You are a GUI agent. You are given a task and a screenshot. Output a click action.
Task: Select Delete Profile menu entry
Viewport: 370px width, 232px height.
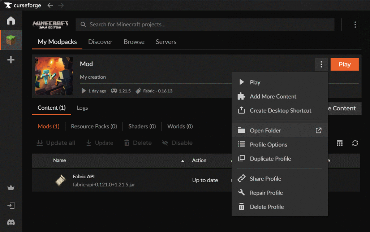click(280, 207)
